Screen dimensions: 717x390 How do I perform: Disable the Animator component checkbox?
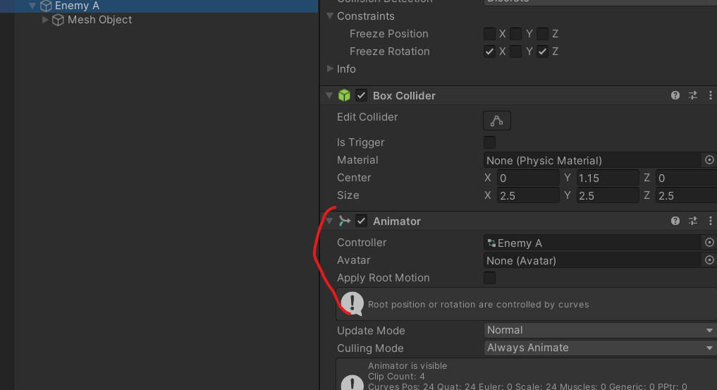[x=362, y=221]
